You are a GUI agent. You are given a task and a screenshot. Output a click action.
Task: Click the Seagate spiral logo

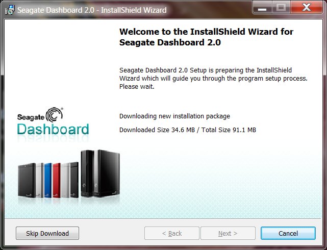(x=54, y=115)
